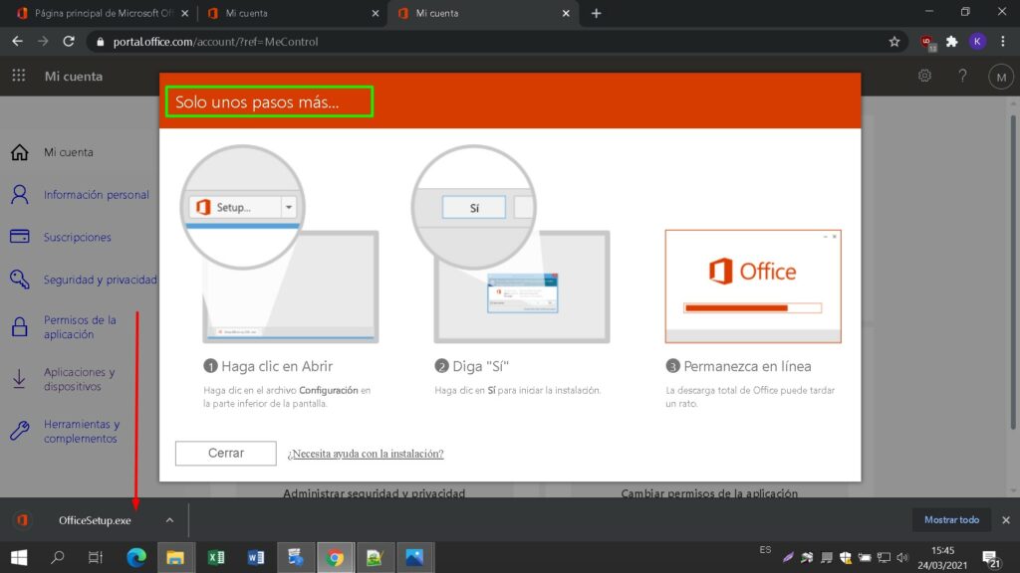Screen dimensions: 1020x573
Task: Expand OfficeSetup.exe download options chevron
Action: point(169,520)
